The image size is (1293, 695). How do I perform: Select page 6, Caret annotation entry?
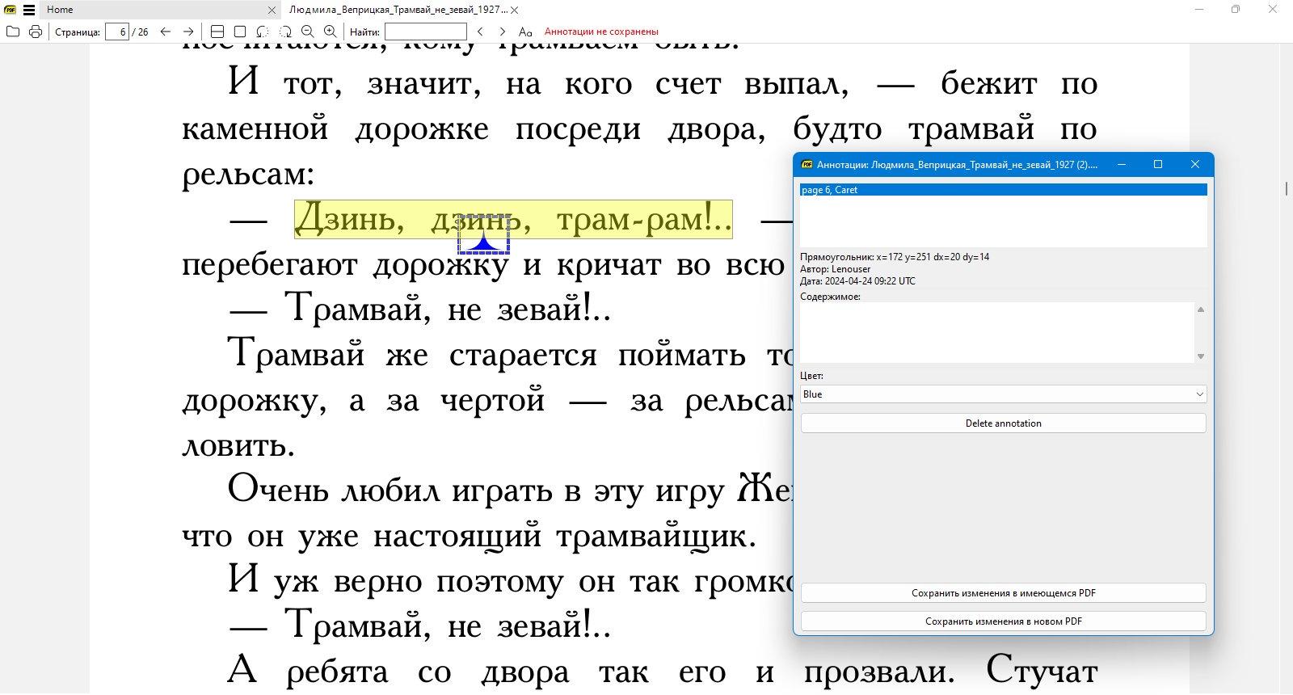point(1003,190)
